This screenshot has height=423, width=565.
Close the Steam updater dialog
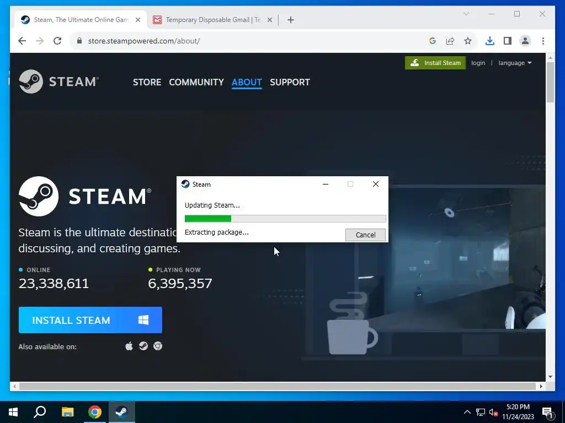(x=375, y=184)
